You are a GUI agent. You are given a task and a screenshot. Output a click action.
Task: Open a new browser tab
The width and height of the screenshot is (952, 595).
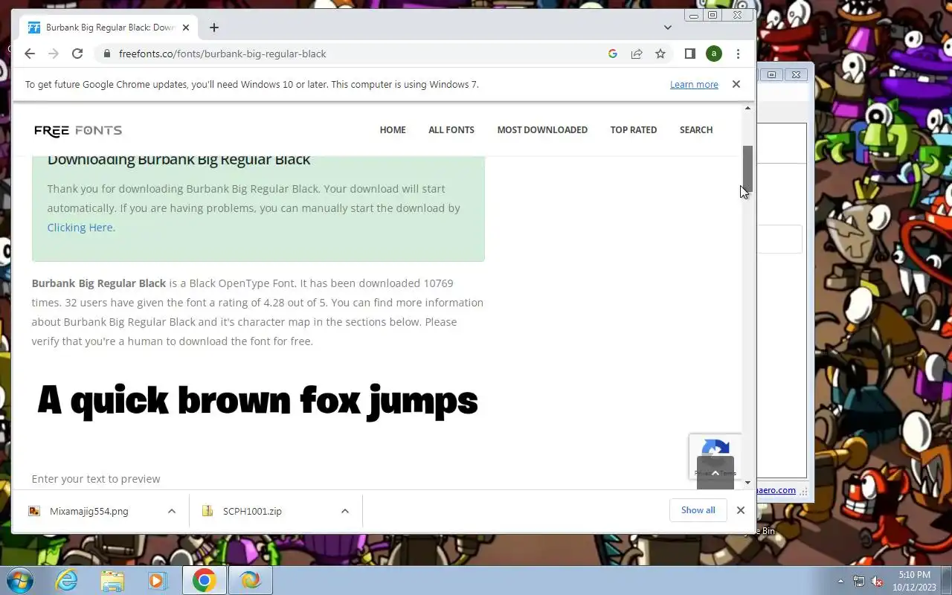coord(214,28)
